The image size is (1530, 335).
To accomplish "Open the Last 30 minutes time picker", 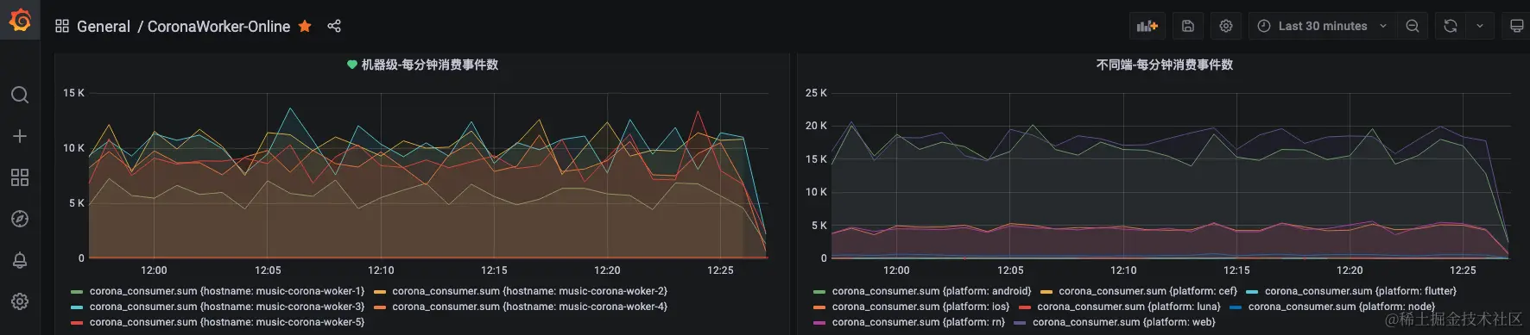I will (x=1322, y=26).
